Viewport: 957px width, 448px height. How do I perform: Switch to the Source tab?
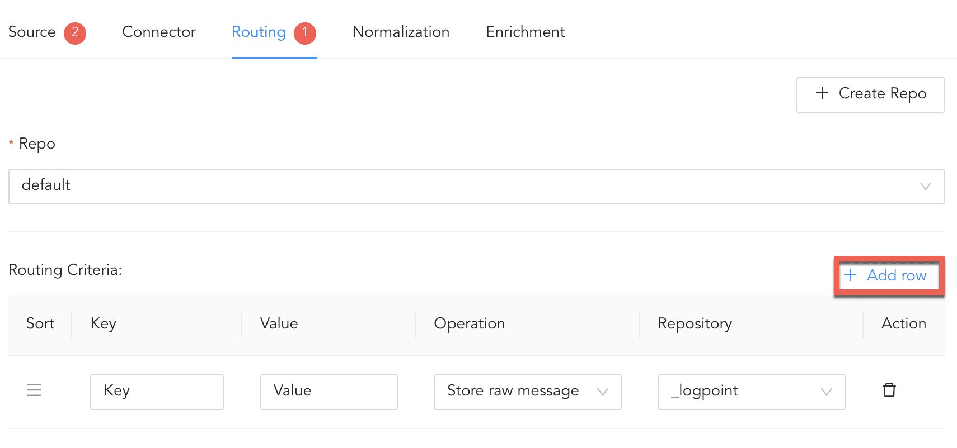click(x=32, y=32)
